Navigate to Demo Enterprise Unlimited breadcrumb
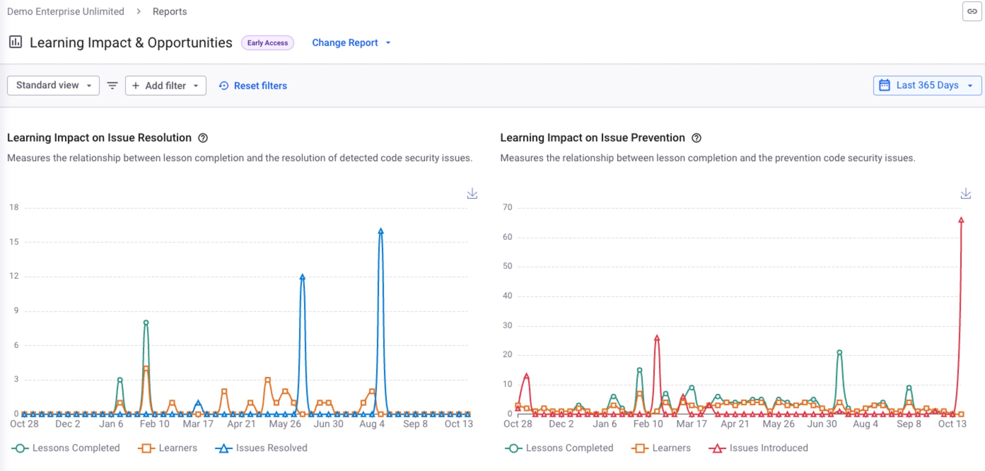Screen dimensions: 985x471 65,11
